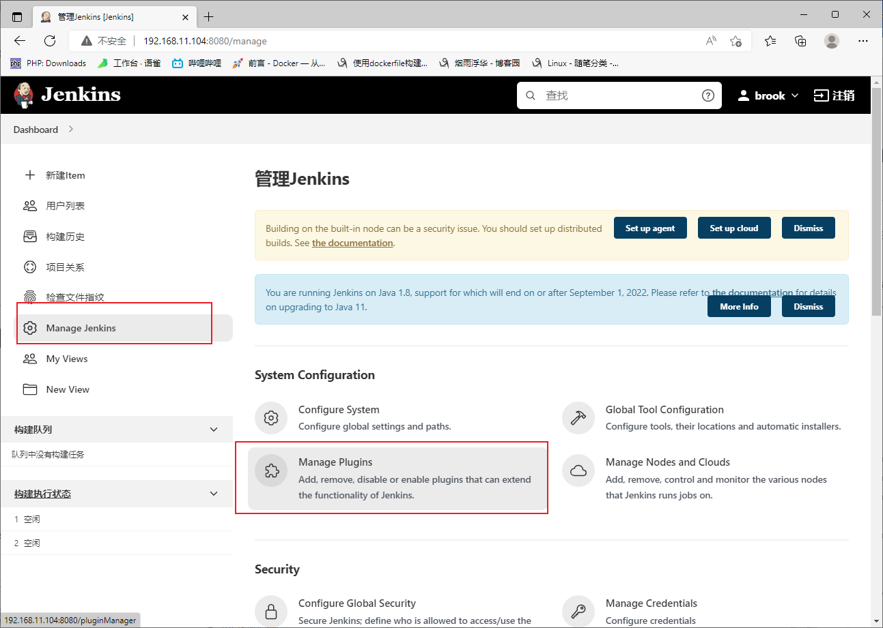Click the people icon for My Views

click(29, 359)
